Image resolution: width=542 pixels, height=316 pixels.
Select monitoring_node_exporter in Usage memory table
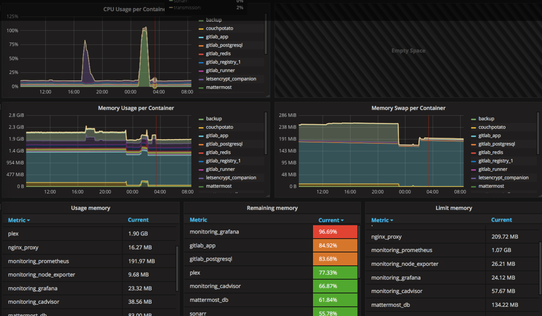pos(41,275)
